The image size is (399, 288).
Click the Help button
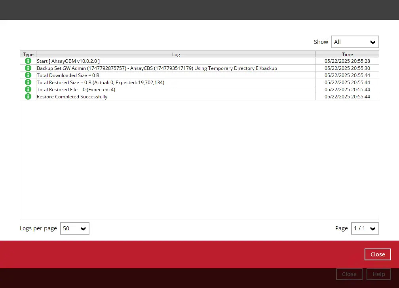[378, 274]
